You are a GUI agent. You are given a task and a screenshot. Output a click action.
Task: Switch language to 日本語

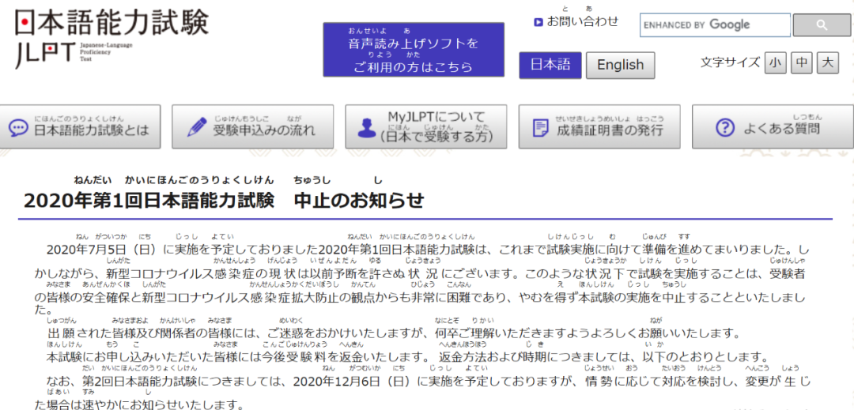[x=550, y=66]
